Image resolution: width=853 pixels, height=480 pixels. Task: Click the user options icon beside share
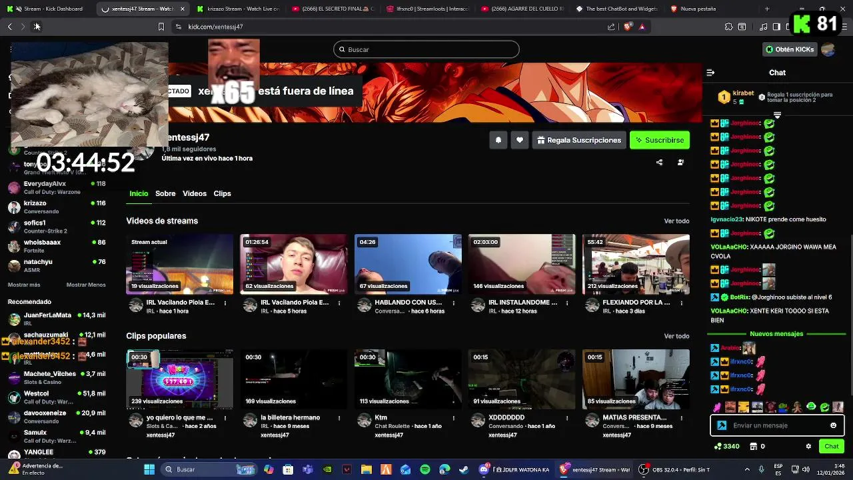tap(680, 162)
